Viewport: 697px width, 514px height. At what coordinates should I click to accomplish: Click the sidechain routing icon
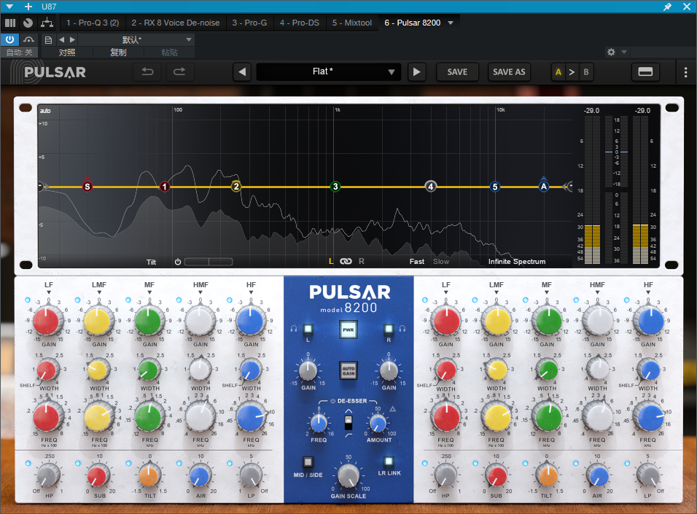tap(47, 23)
